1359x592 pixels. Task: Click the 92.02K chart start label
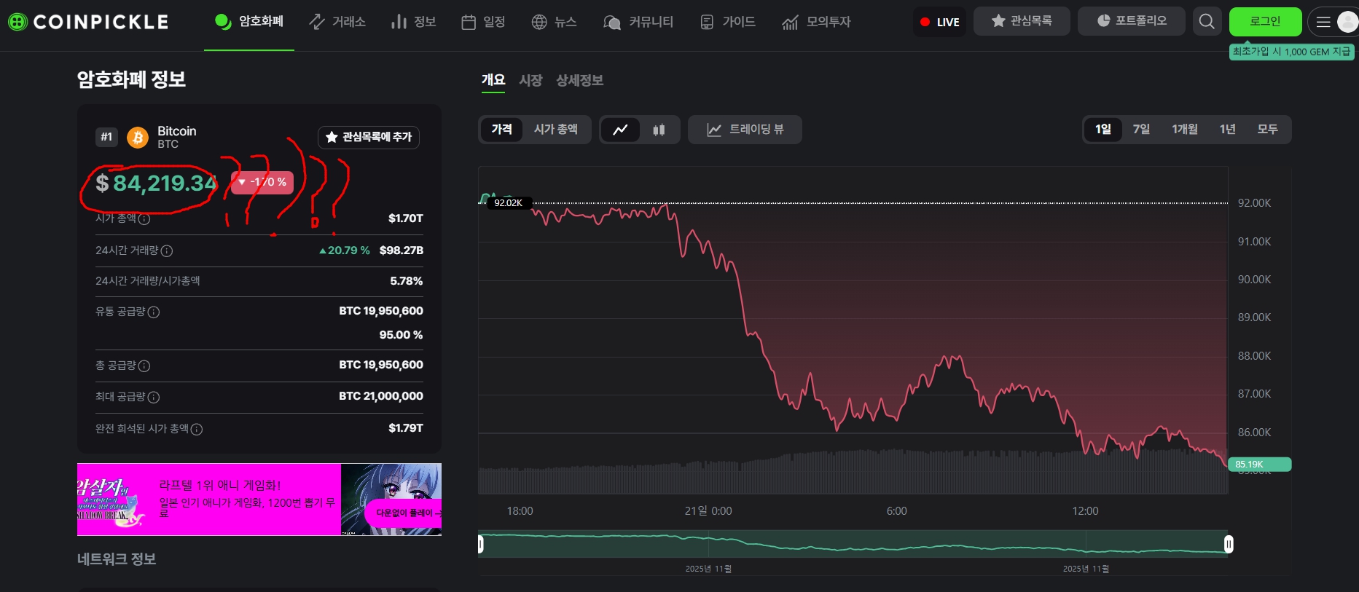508,203
